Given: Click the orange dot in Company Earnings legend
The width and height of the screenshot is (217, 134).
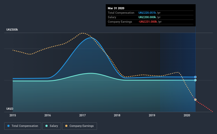Looking at the screenshot, I should tap(66, 126).
